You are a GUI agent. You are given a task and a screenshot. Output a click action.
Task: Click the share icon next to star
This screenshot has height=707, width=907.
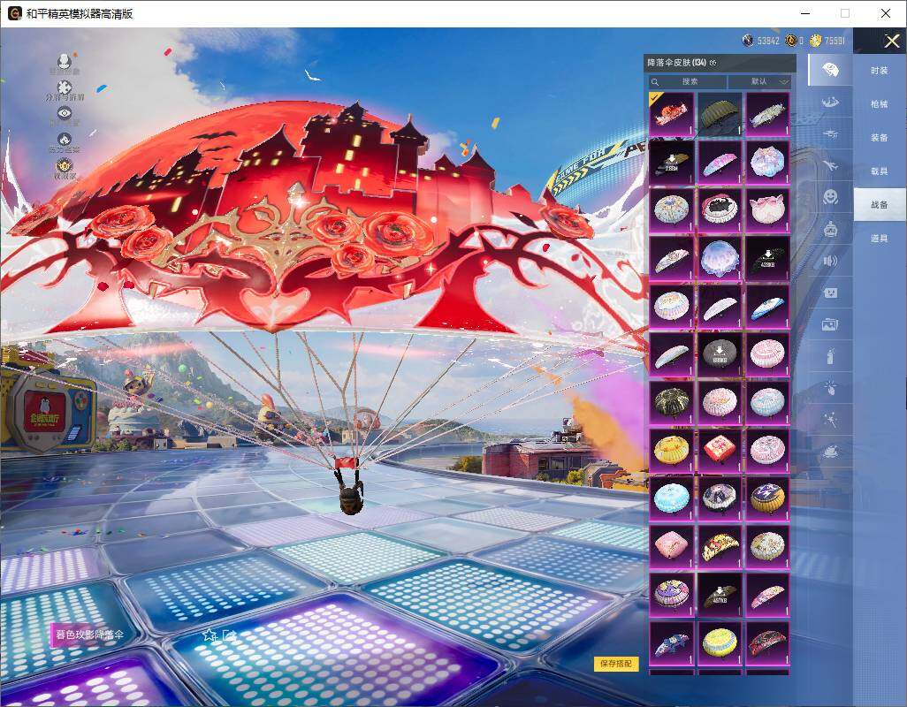tap(230, 635)
